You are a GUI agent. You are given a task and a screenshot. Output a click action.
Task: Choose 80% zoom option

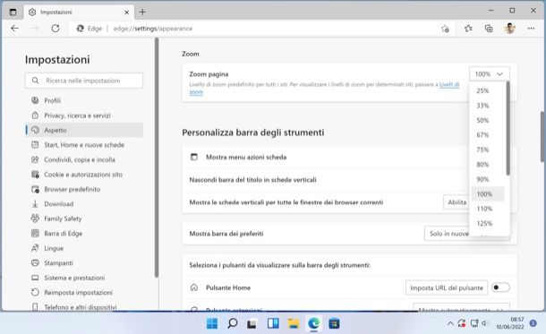pyautogui.click(x=488, y=165)
